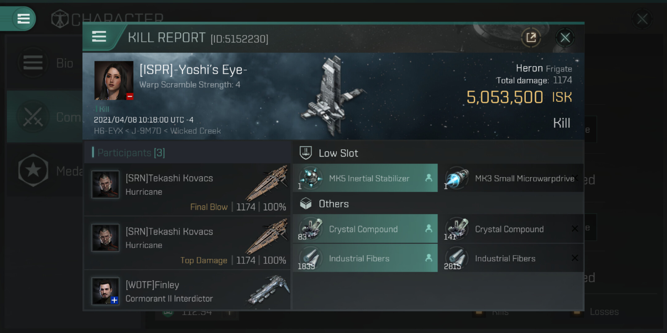Viewport: 667px width, 333px height.
Task: Click the Yoshi's Eye victim portrait
Action: (x=114, y=80)
